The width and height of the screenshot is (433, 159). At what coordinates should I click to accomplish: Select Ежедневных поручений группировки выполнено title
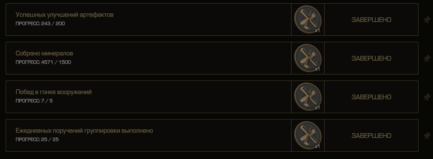click(x=84, y=130)
